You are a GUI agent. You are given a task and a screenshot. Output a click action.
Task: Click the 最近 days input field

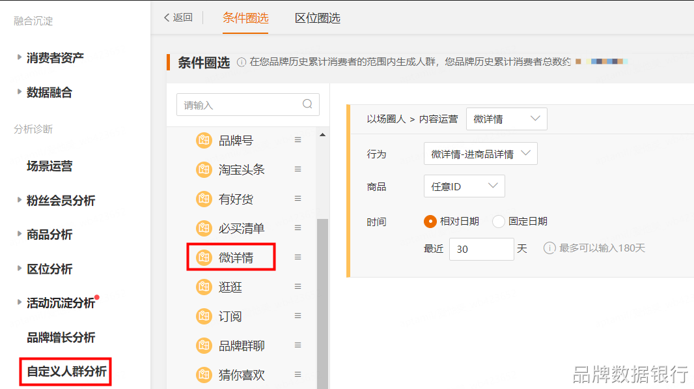point(481,249)
